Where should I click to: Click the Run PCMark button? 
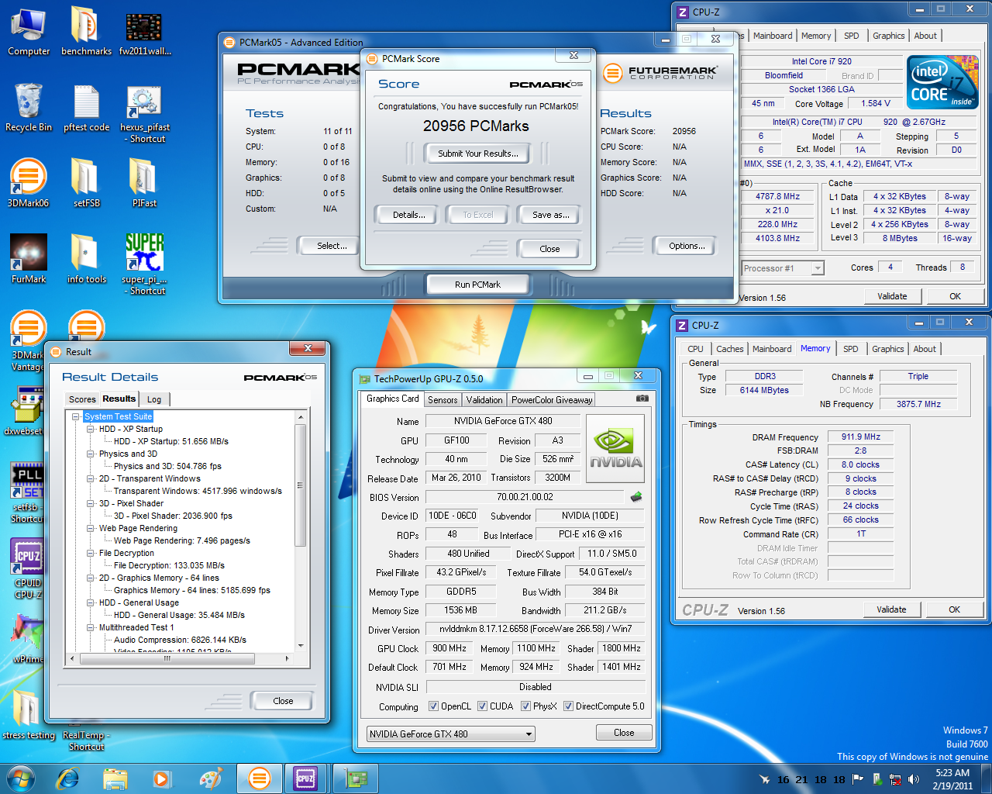pyautogui.click(x=477, y=285)
